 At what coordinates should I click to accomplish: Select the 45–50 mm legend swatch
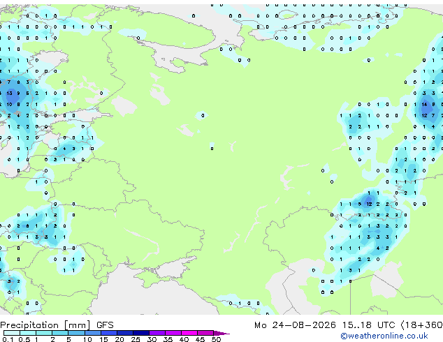click(x=205, y=333)
